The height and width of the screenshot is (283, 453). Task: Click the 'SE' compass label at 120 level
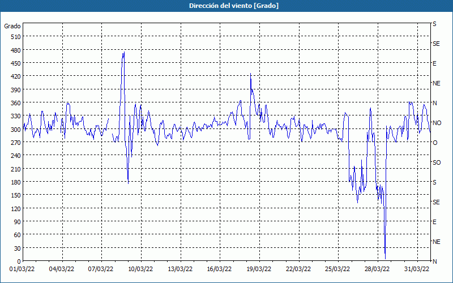(436, 202)
